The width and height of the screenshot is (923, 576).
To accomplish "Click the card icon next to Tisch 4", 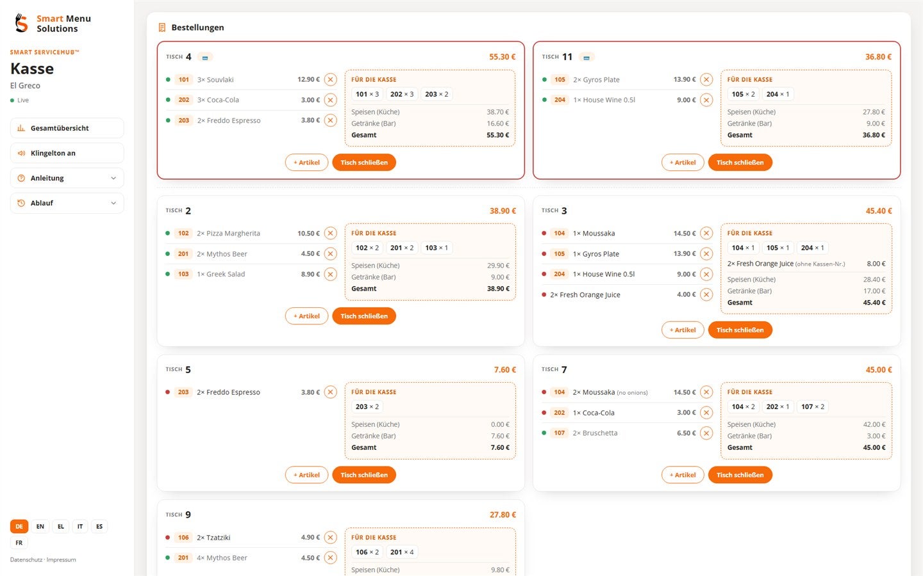I will pos(205,57).
